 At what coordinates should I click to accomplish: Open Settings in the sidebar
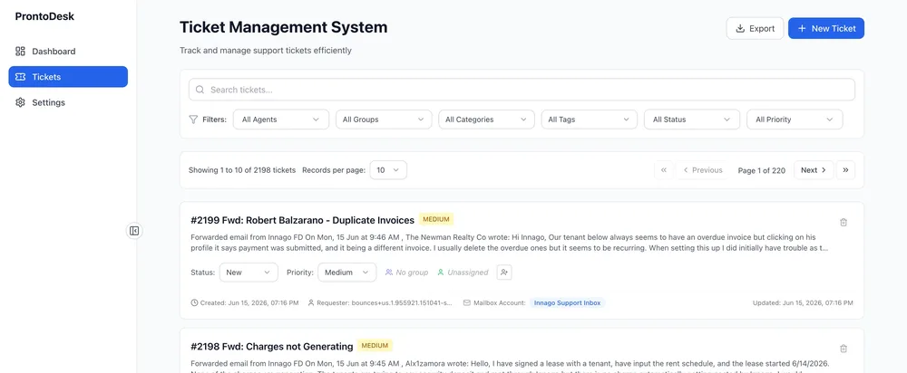(68, 102)
